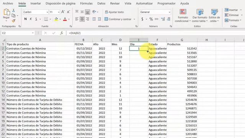The height and width of the screenshot is (138, 245).
Task: Click the Name Box showing E2
Action: click(18, 33)
